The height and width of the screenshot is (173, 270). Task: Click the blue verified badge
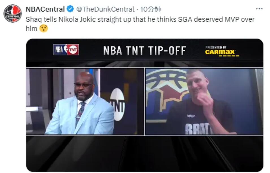pyautogui.click(x=70, y=9)
